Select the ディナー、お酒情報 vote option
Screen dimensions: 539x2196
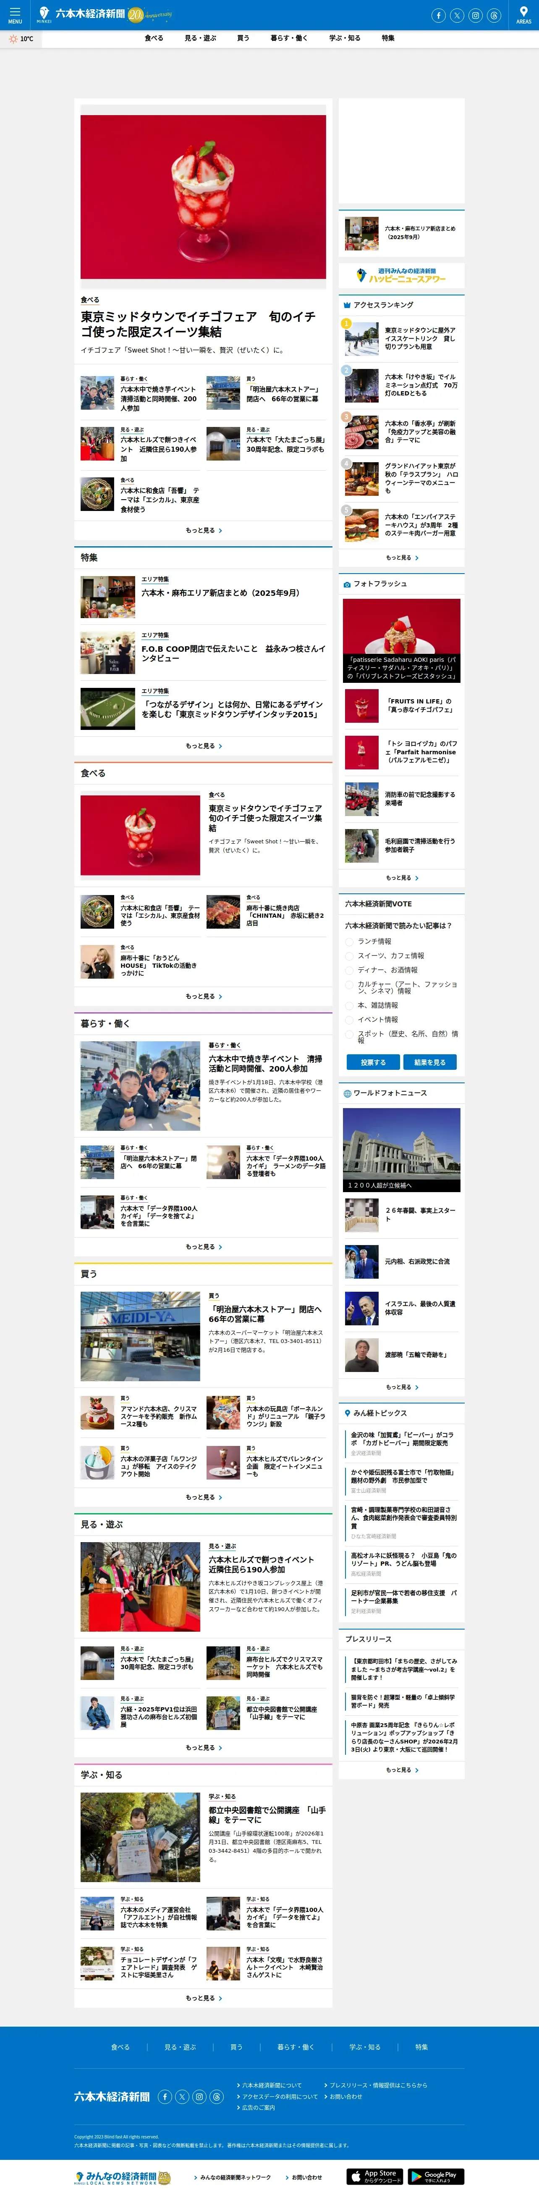(x=349, y=970)
